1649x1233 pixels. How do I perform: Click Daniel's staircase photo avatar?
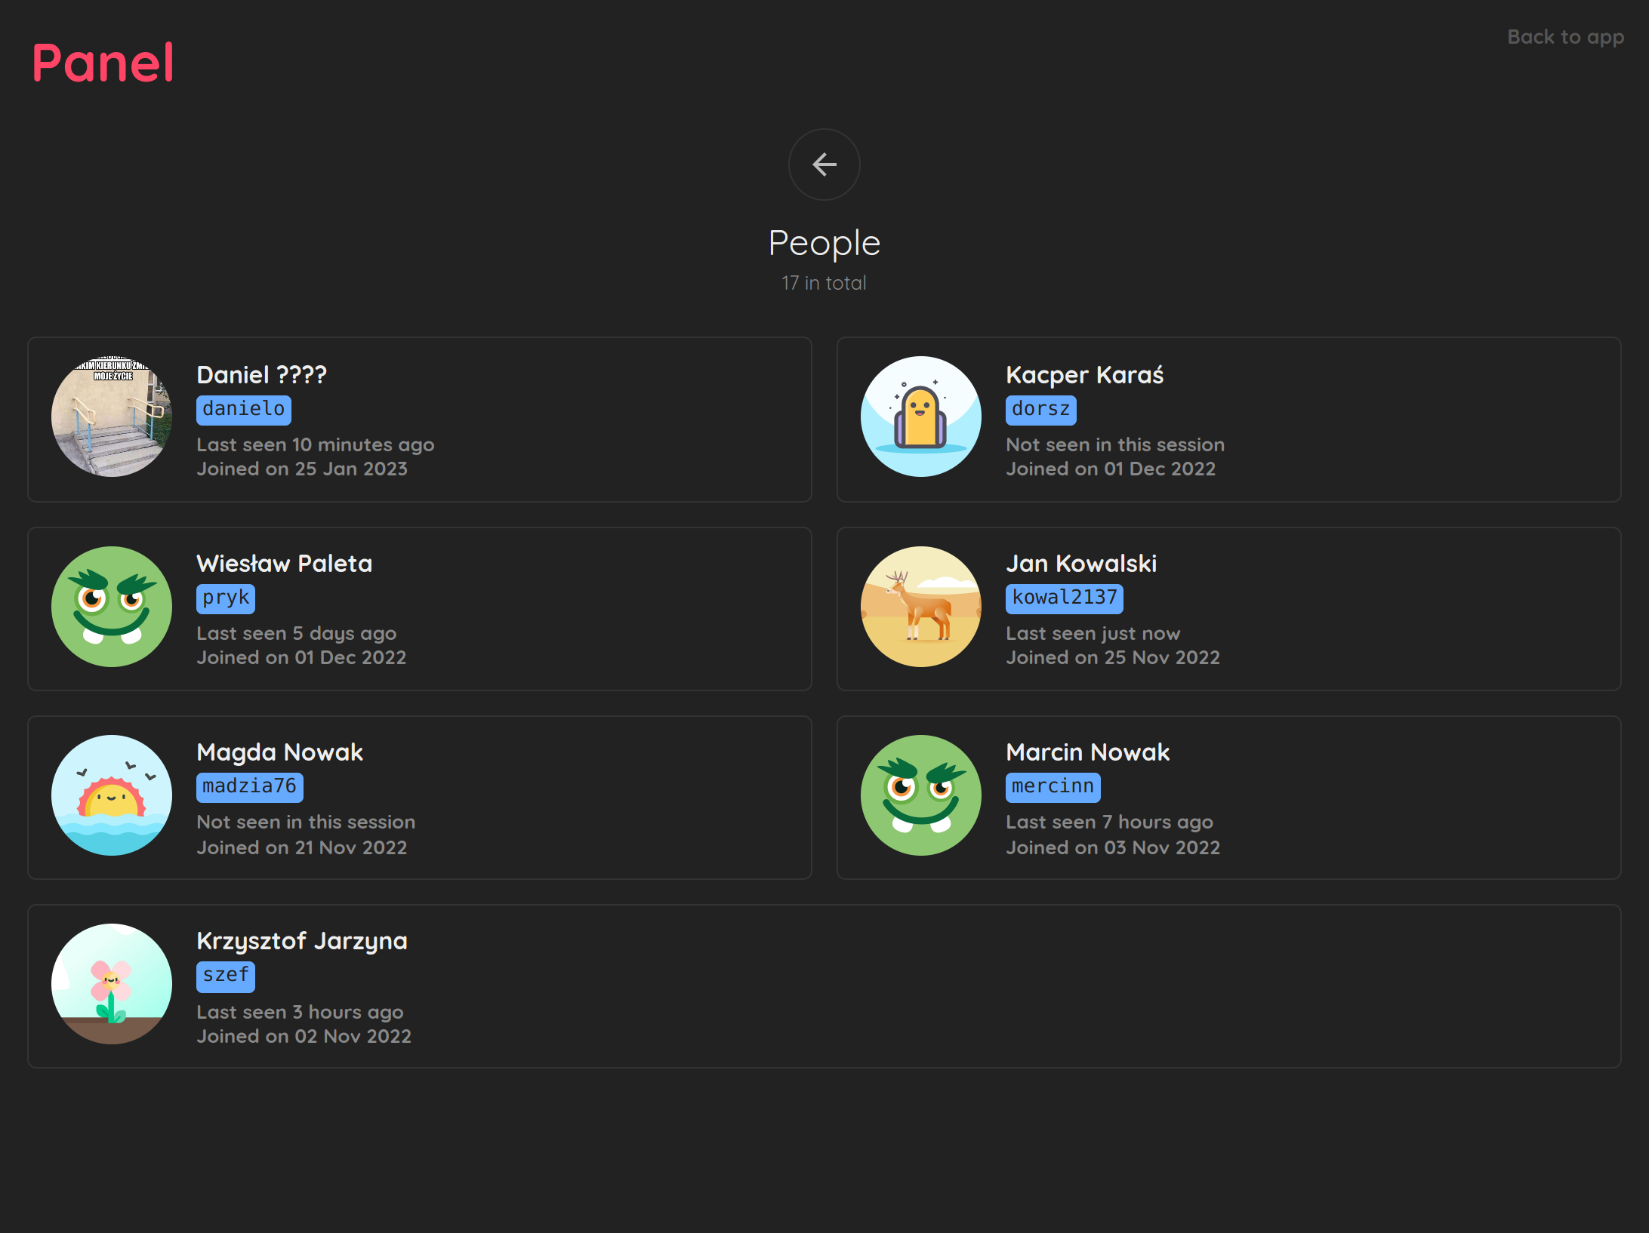[x=112, y=417]
